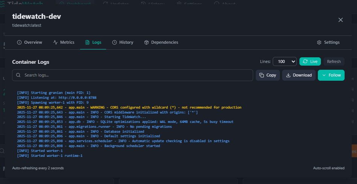Click the chevron on the Follow button

[x=324, y=75]
